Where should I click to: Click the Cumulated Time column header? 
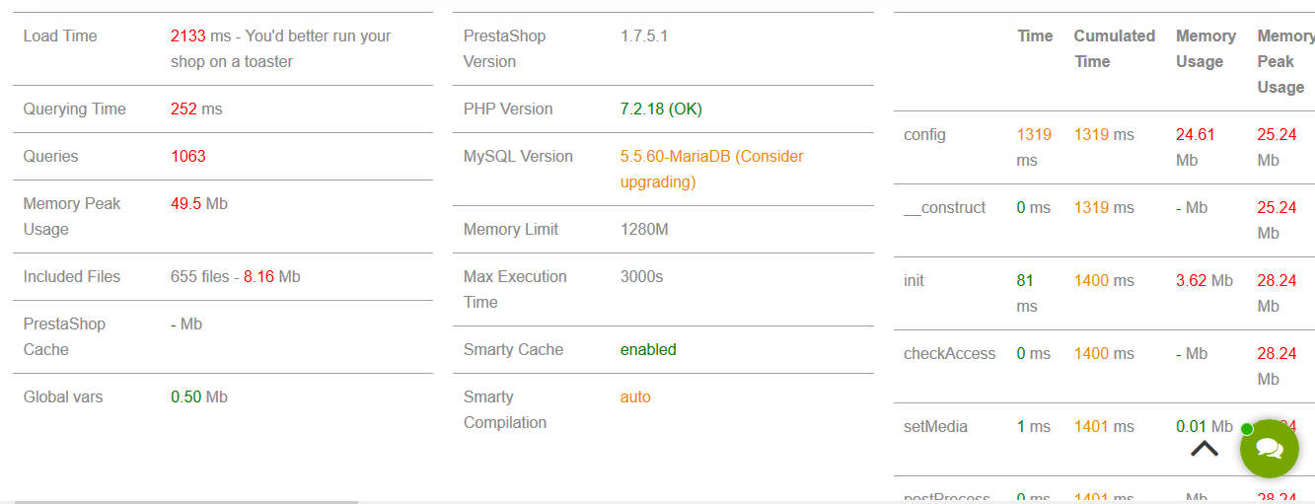(1114, 48)
